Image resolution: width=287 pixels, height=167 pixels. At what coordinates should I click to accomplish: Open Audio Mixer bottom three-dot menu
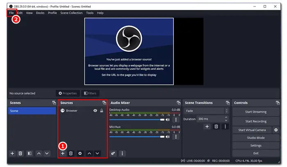[x=122, y=153]
